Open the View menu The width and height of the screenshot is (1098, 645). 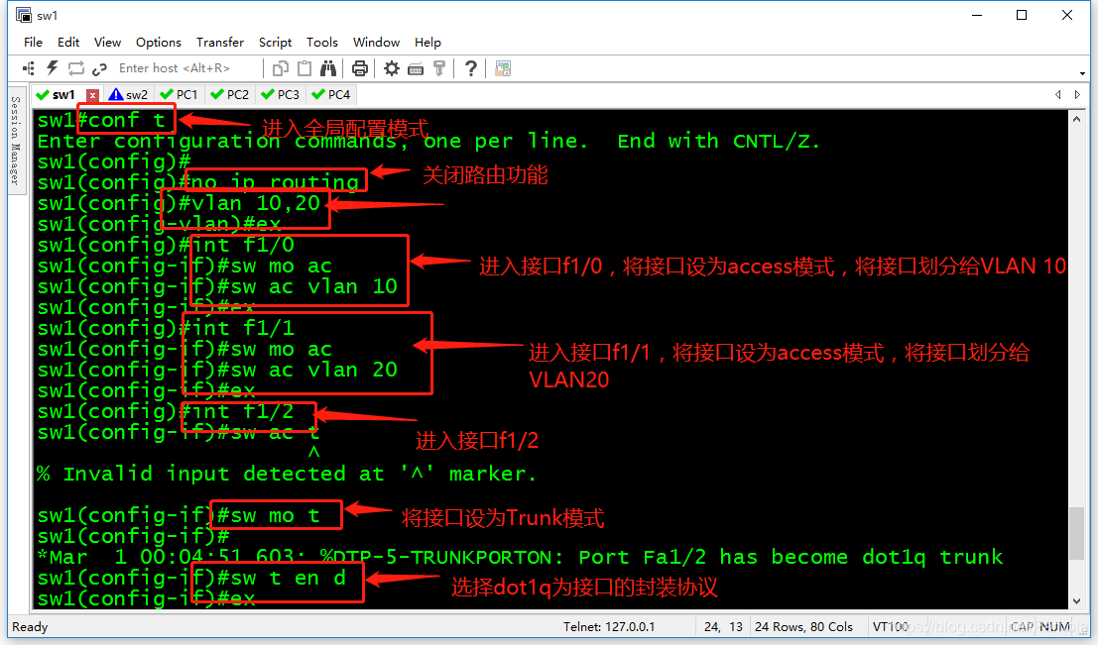[107, 42]
